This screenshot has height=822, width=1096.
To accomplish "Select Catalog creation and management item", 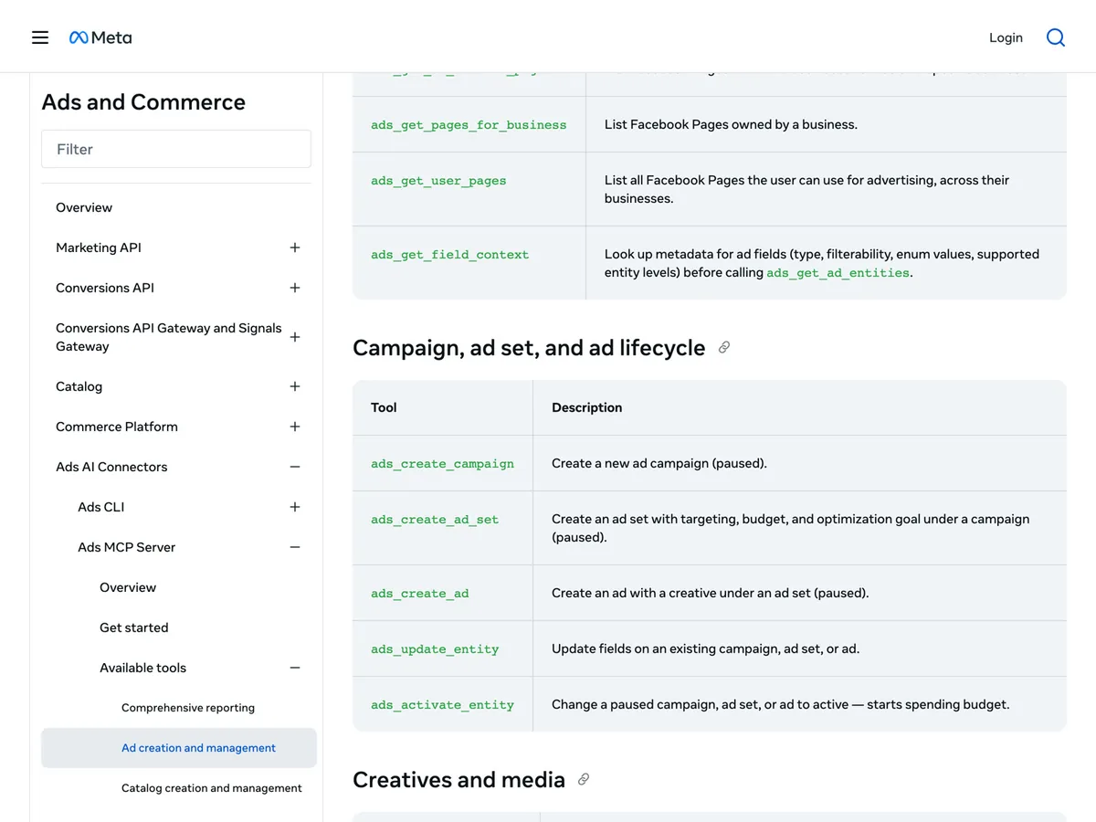I will 212,788.
